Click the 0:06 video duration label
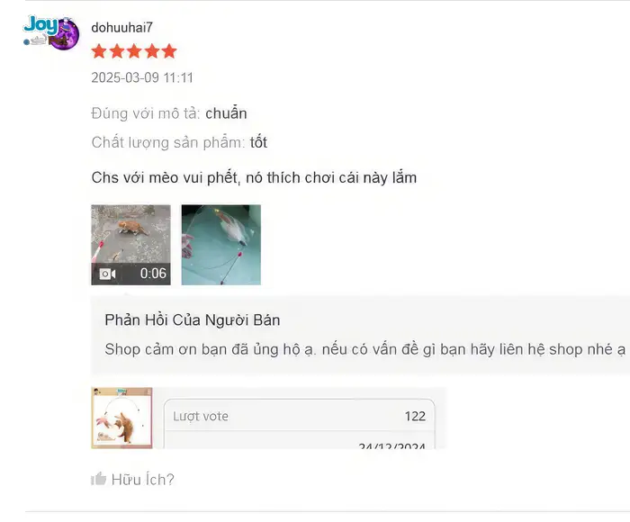 pos(153,274)
